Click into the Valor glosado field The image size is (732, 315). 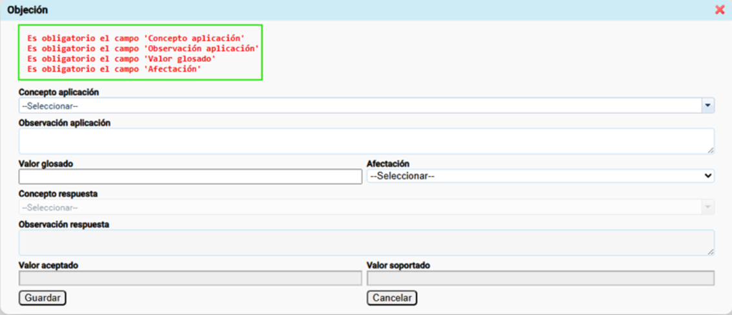190,177
